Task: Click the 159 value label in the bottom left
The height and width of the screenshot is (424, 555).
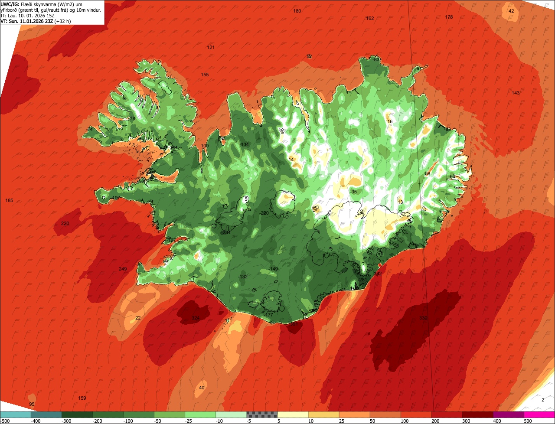Action: point(82,398)
